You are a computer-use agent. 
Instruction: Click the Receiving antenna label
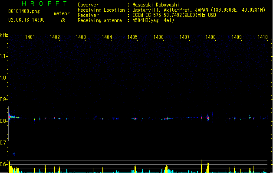[x=100, y=20]
